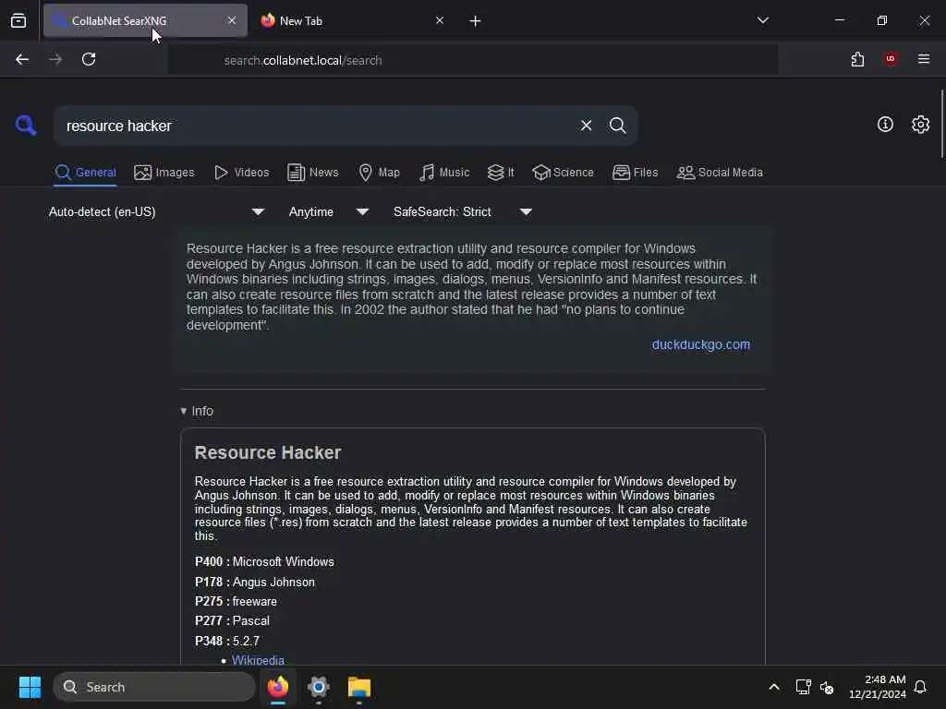Open the Science category
Screen dimensions: 946x709
pyautogui.click(x=563, y=173)
